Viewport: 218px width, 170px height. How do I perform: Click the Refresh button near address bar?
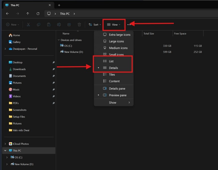(x=38, y=14)
